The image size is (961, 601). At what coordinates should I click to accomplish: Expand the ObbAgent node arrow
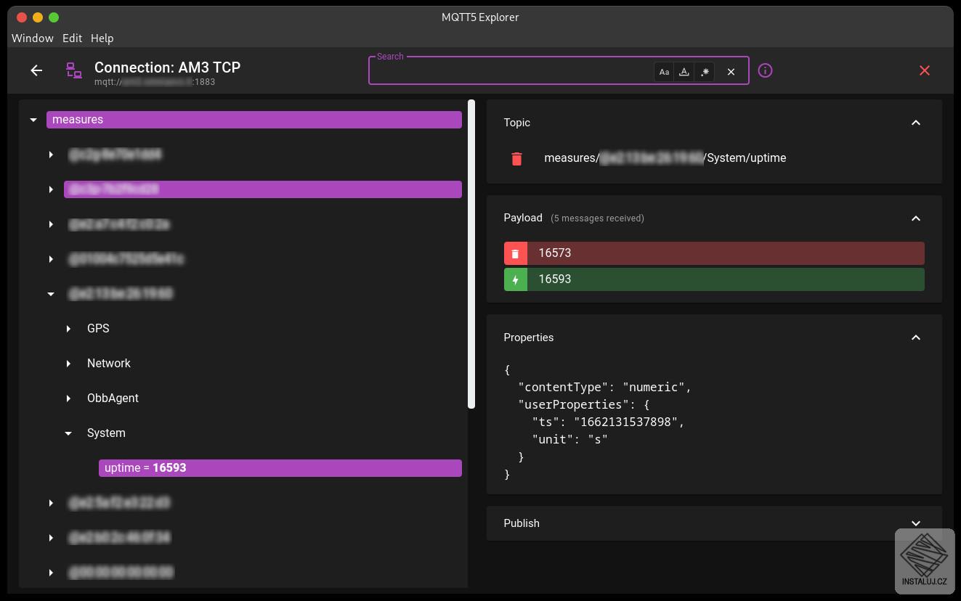coord(68,398)
